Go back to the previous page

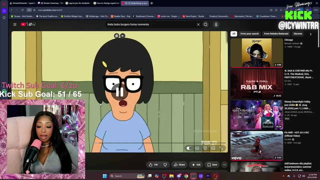click(11, 10)
